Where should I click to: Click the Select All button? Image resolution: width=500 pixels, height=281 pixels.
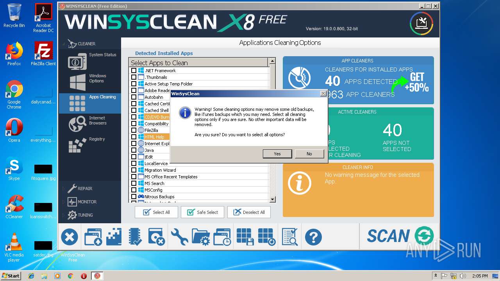click(157, 212)
